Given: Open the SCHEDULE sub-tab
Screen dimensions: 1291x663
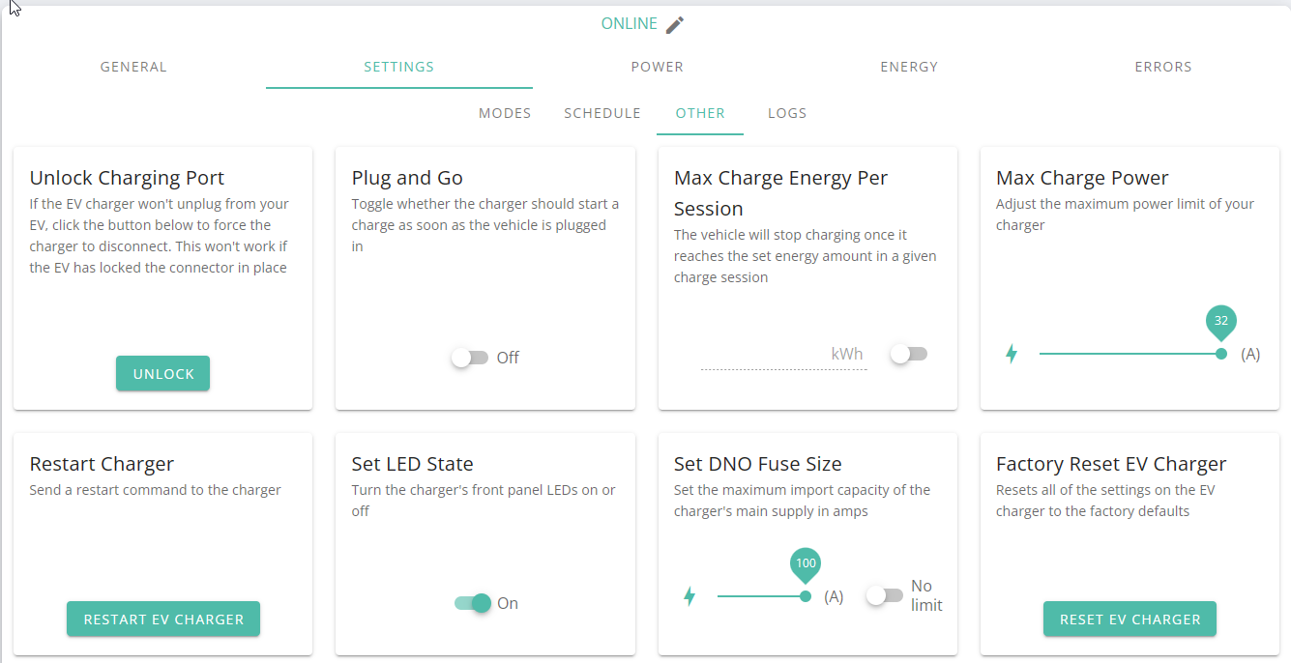Looking at the screenshot, I should (x=602, y=113).
